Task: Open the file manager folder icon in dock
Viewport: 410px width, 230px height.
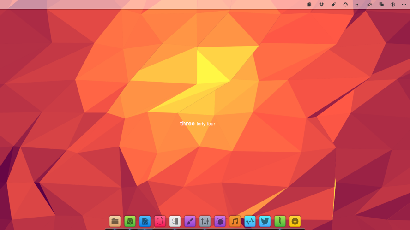Action: (115, 221)
